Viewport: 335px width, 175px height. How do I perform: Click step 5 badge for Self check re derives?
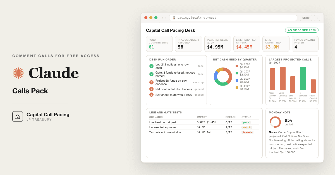coord(151,95)
